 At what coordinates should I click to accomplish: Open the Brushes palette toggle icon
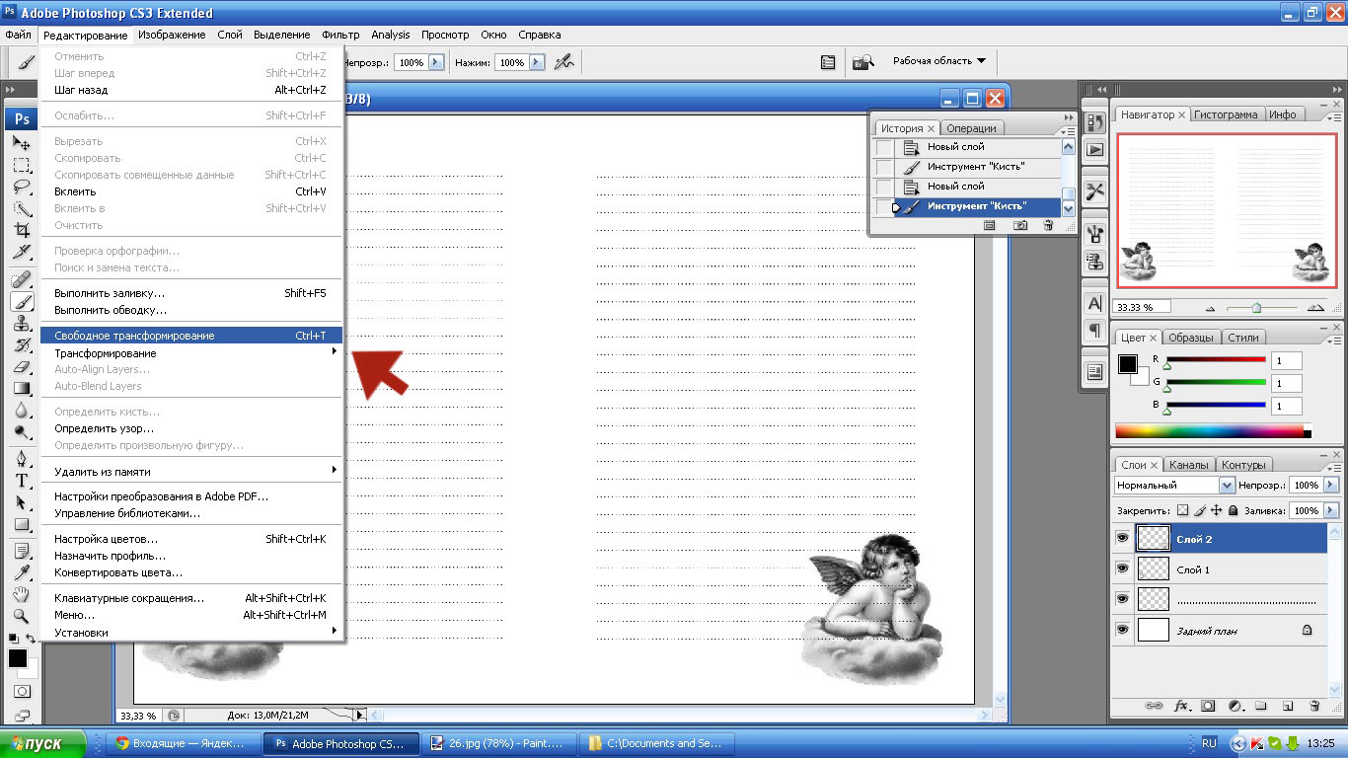coord(828,62)
